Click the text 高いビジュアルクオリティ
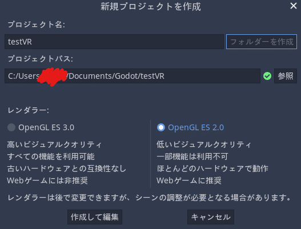Screen dimensions: 301x229 click(x=54, y=144)
